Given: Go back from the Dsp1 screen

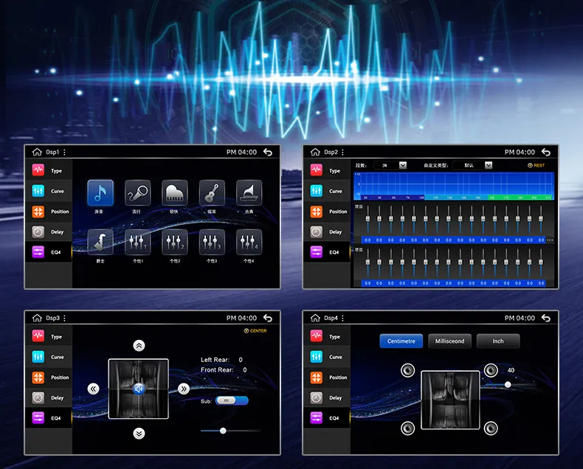Looking at the screenshot, I should pos(268,152).
